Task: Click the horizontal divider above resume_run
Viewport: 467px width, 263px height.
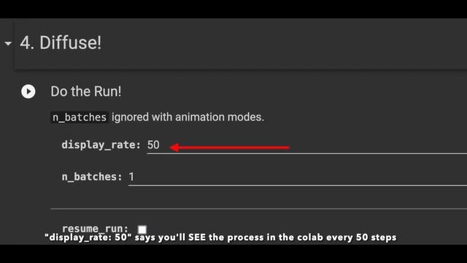Action: click(258, 209)
